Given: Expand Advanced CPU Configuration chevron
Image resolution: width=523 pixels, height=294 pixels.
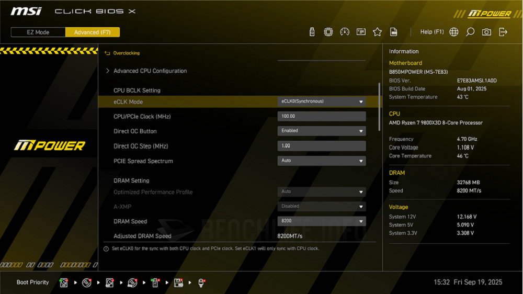Looking at the screenshot, I should [x=107, y=71].
